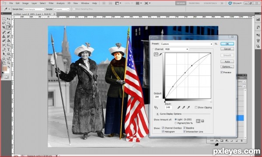Open the Channel dropdown showing RGB

[x=176, y=49]
